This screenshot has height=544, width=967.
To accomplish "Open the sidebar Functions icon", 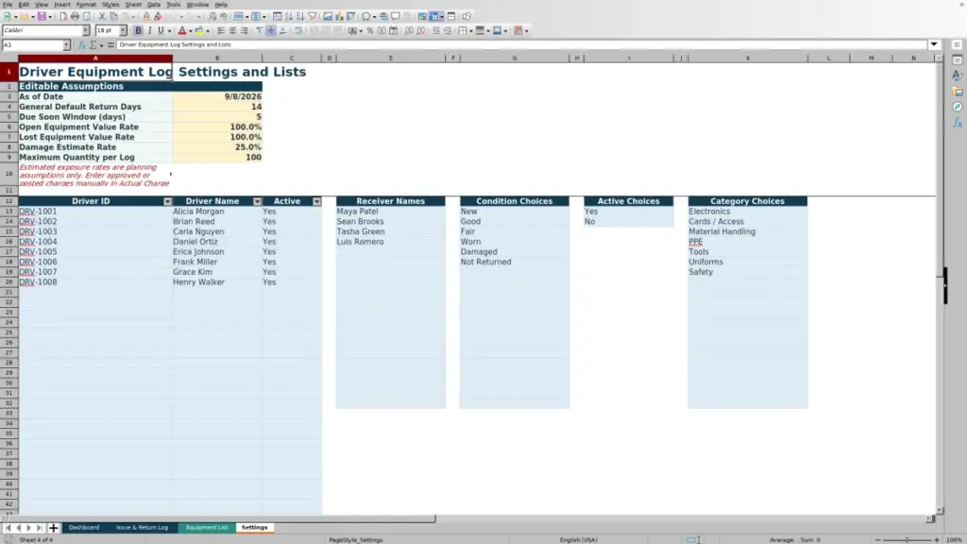I will [958, 123].
